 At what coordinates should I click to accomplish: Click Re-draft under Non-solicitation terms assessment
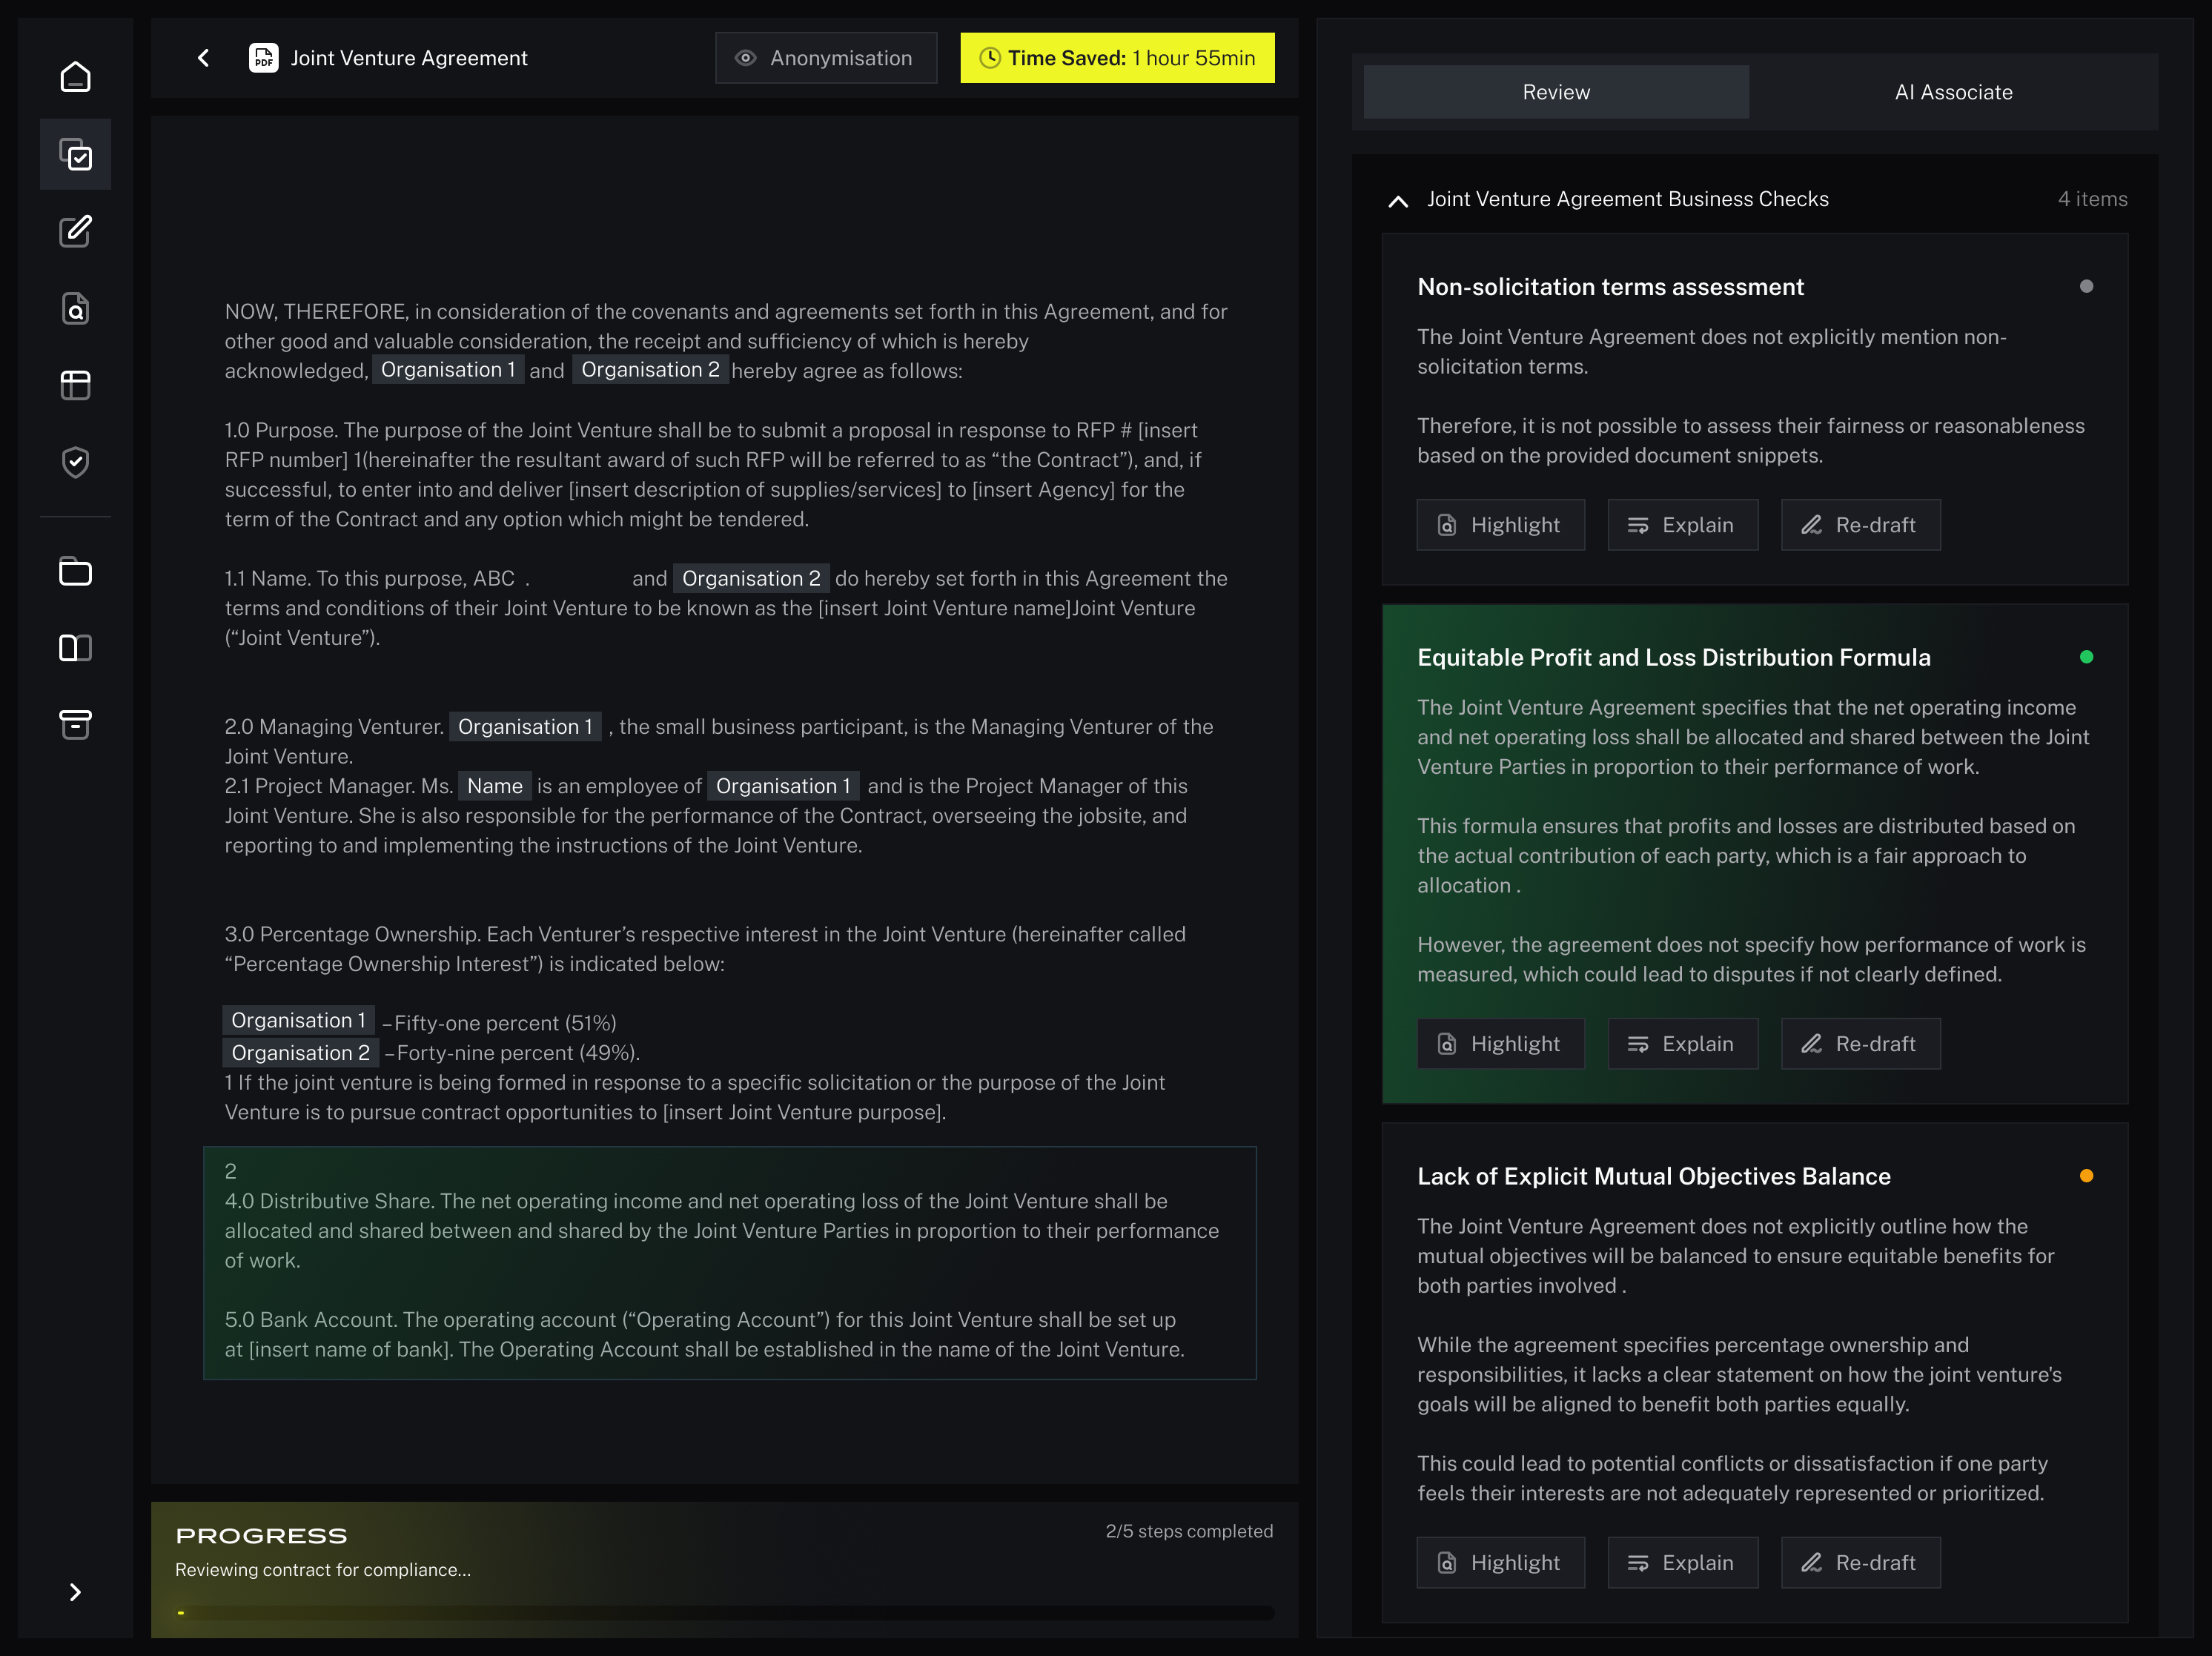(x=1860, y=525)
